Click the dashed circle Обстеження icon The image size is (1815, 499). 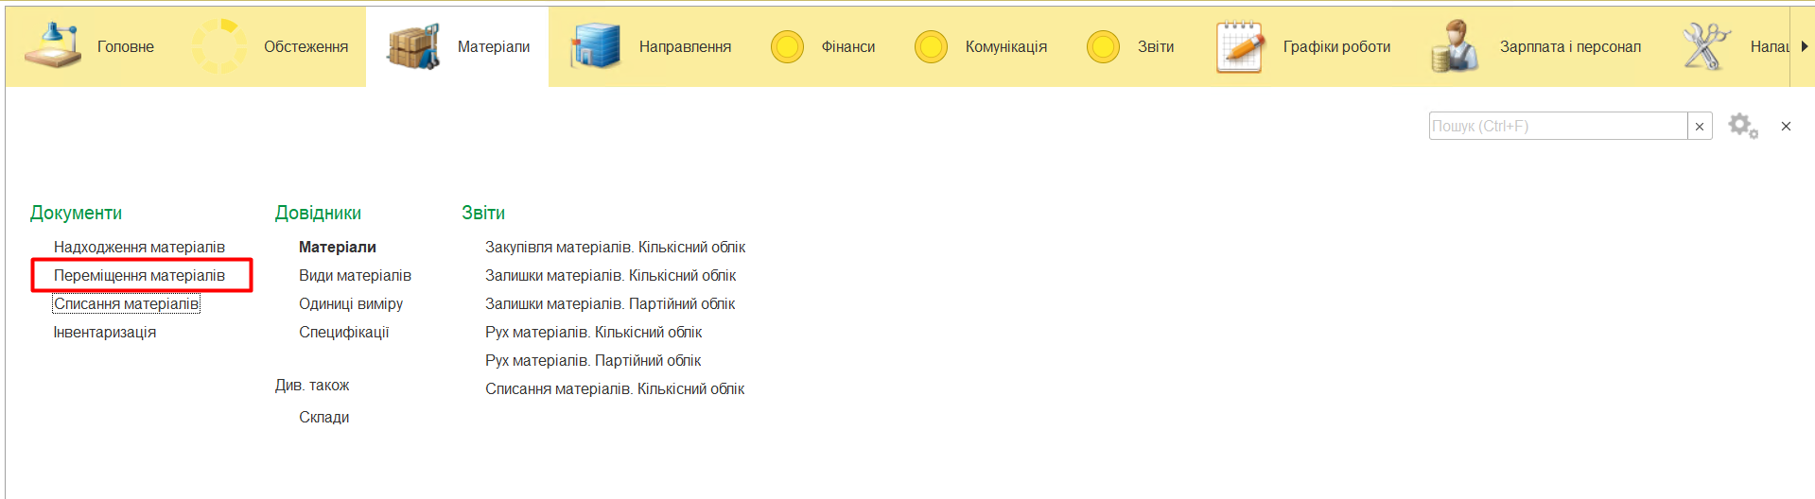(x=218, y=46)
